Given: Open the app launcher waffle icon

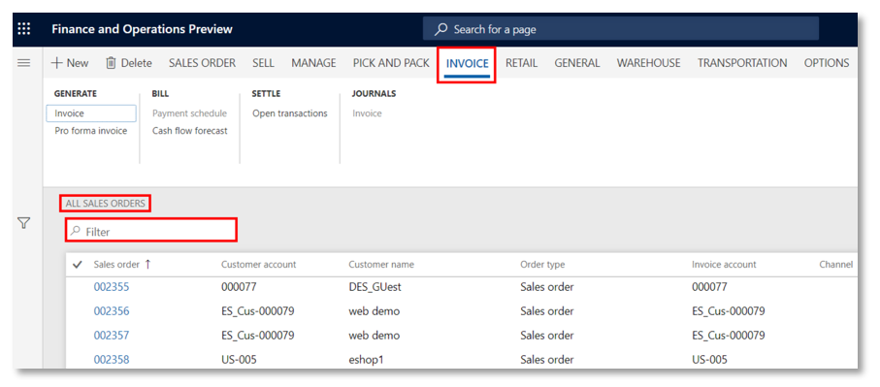Looking at the screenshot, I should coord(24,29).
